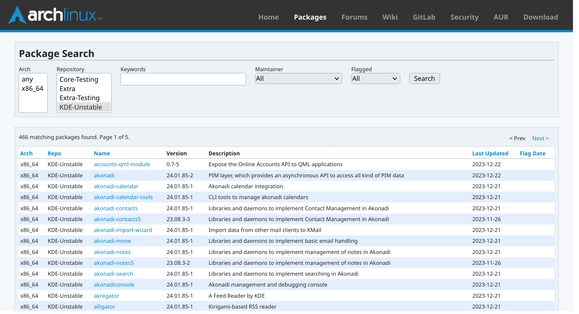The image size is (579, 314).
Task: Open the Wiki nav link
Action: (390, 17)
